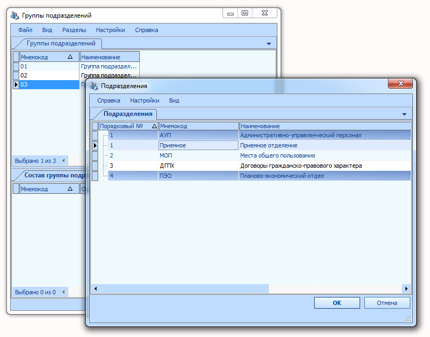The height and width of the screenshot is (337, 430).
Task: Select highlighted group row 03
Action: pyautogui.click(x=50, y=84)
